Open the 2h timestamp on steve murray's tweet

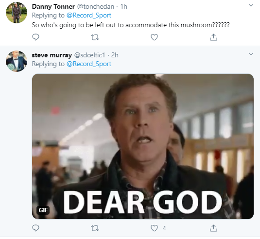[x=115, y=55]
